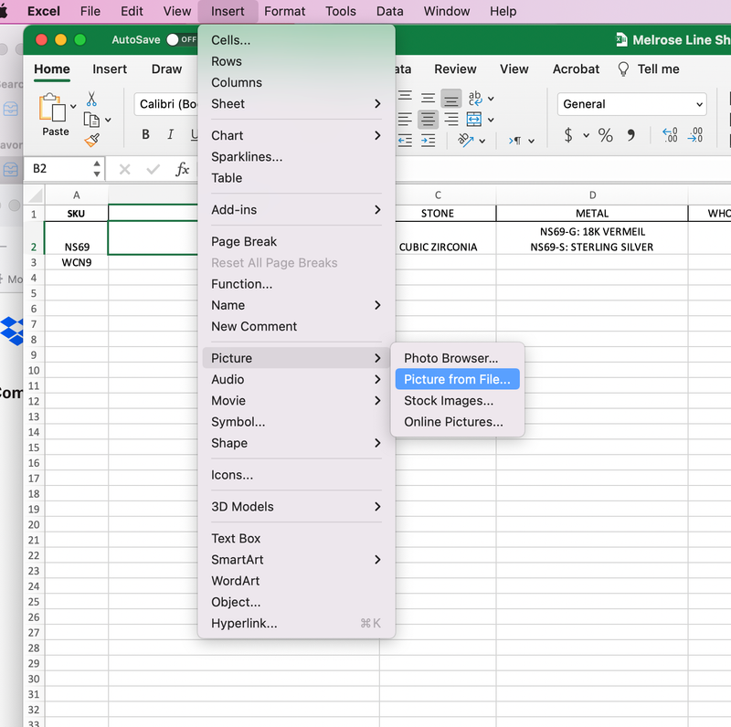The width and height of the screenshot is (731, 727).
Task: Click the Comma Style icon
Action: tap(630, 135)
